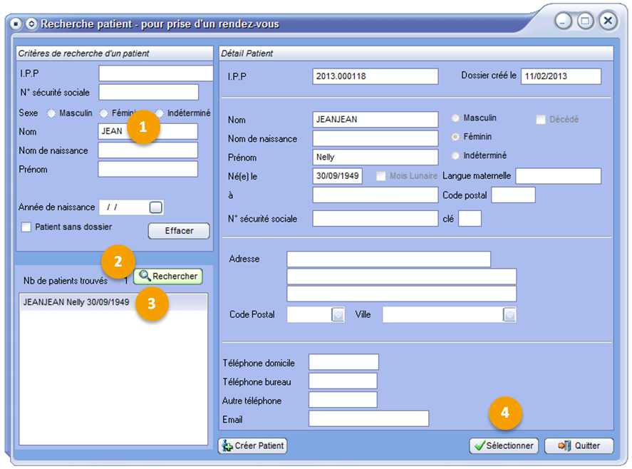The height and width of the screenshot is (469, 632).
Task: Enable the Patient sans dossier checkbox
Action: click(26, 227)
